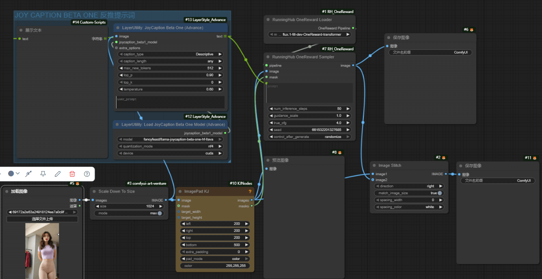542x279 pixels.
Task: Collapse the RunningHub OneReward Sampler node dot
Action: [268, 57]
